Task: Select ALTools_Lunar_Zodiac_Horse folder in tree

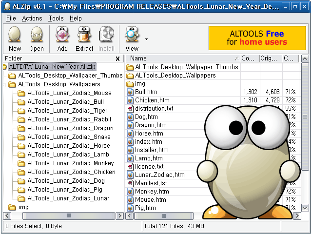Action: (69, 145)
